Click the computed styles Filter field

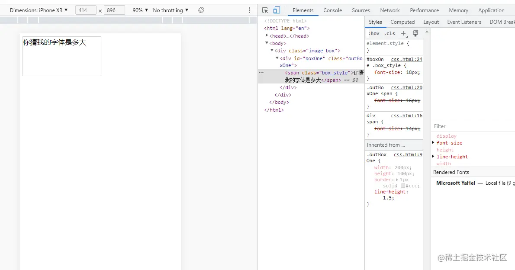pos(473,126)
